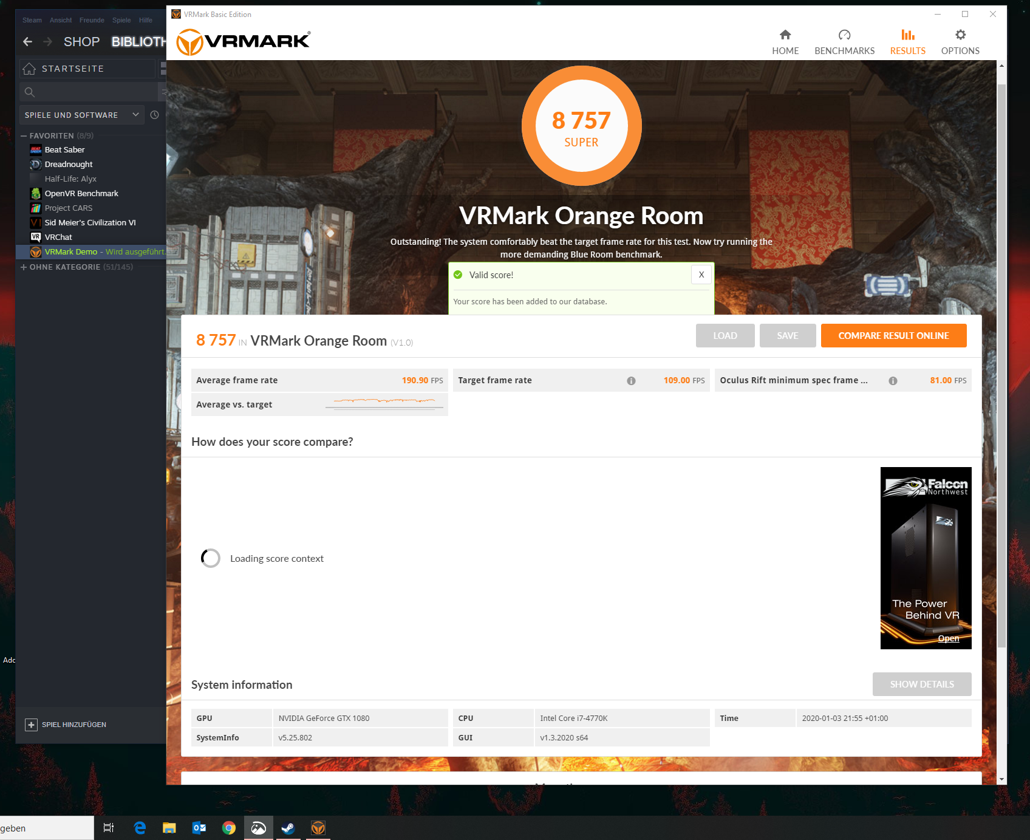Show info for Oculus Rift minimum spec
The width and height of the screenshot is (1030, 840).
pyautogui.click(x=893, y=381)
